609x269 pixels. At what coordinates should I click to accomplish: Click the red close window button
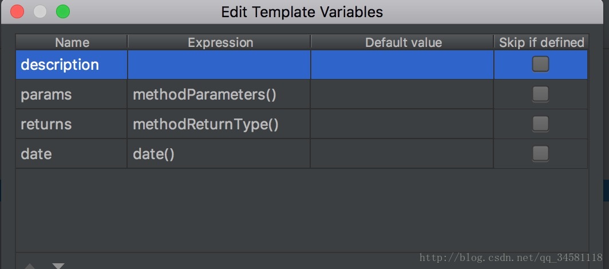coord(17,11)
